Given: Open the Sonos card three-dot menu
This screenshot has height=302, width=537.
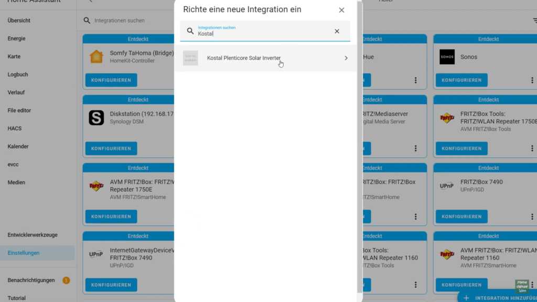Looking at the screenshot, I should [532, 80].
